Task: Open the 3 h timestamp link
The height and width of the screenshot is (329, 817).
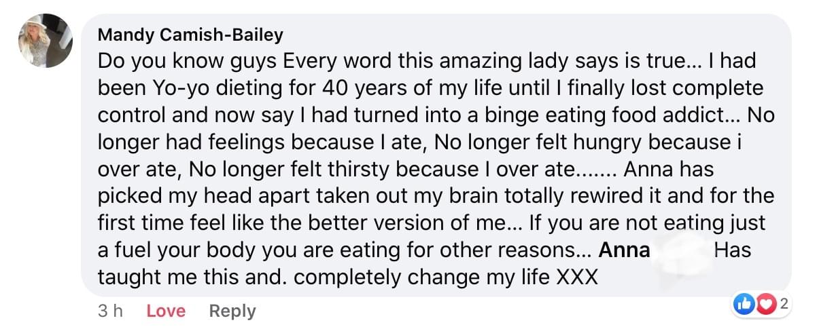Action: point(110,311)
